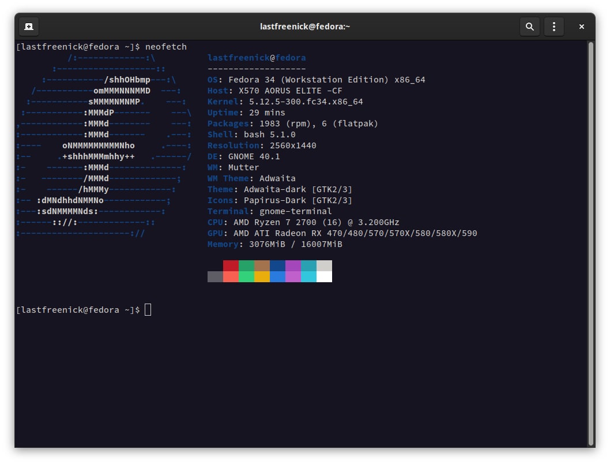Click the Theme line Adwaita-dark
This screenshot has height=464, width=610.
click(x=280, y=189)
